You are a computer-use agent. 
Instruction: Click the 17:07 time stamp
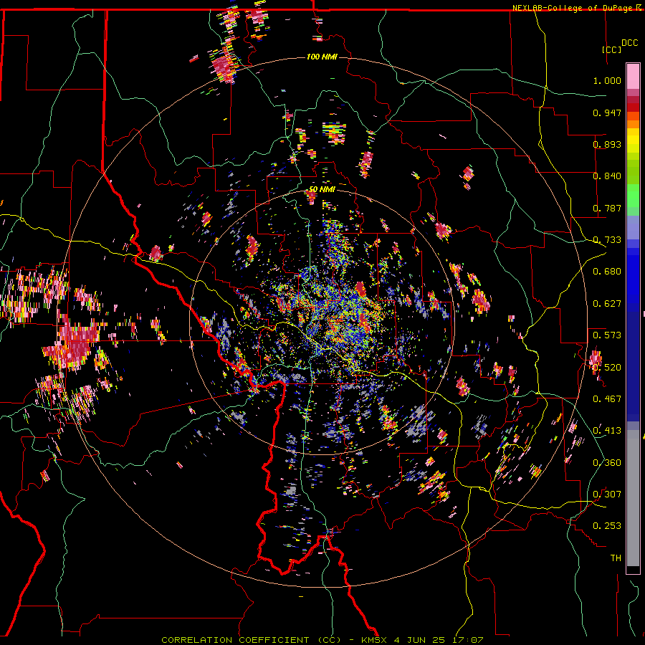tap(469, 640)
